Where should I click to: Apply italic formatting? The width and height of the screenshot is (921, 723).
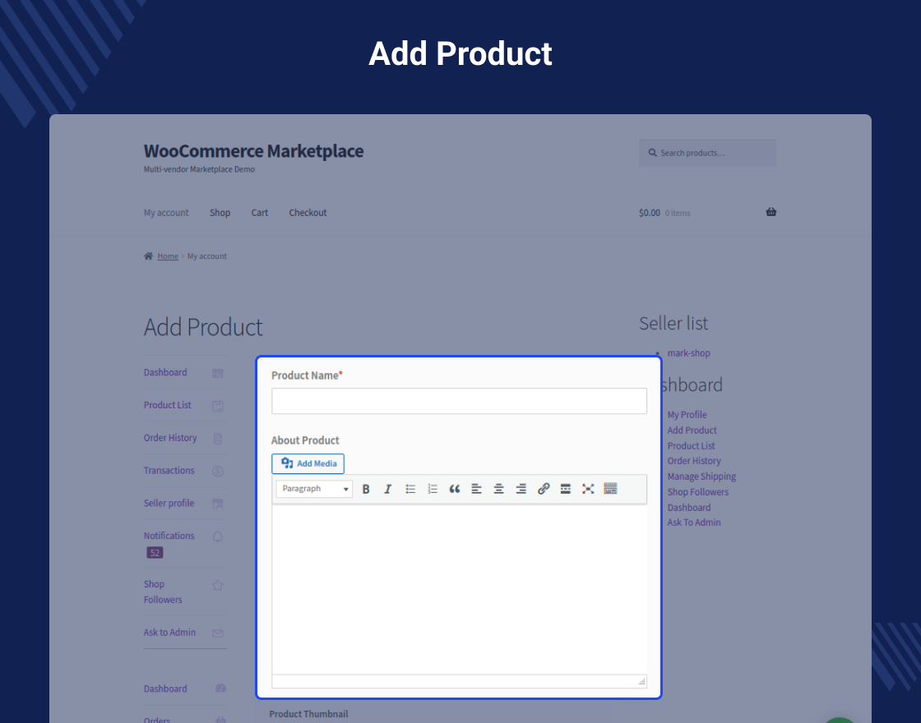click(387, 489)
